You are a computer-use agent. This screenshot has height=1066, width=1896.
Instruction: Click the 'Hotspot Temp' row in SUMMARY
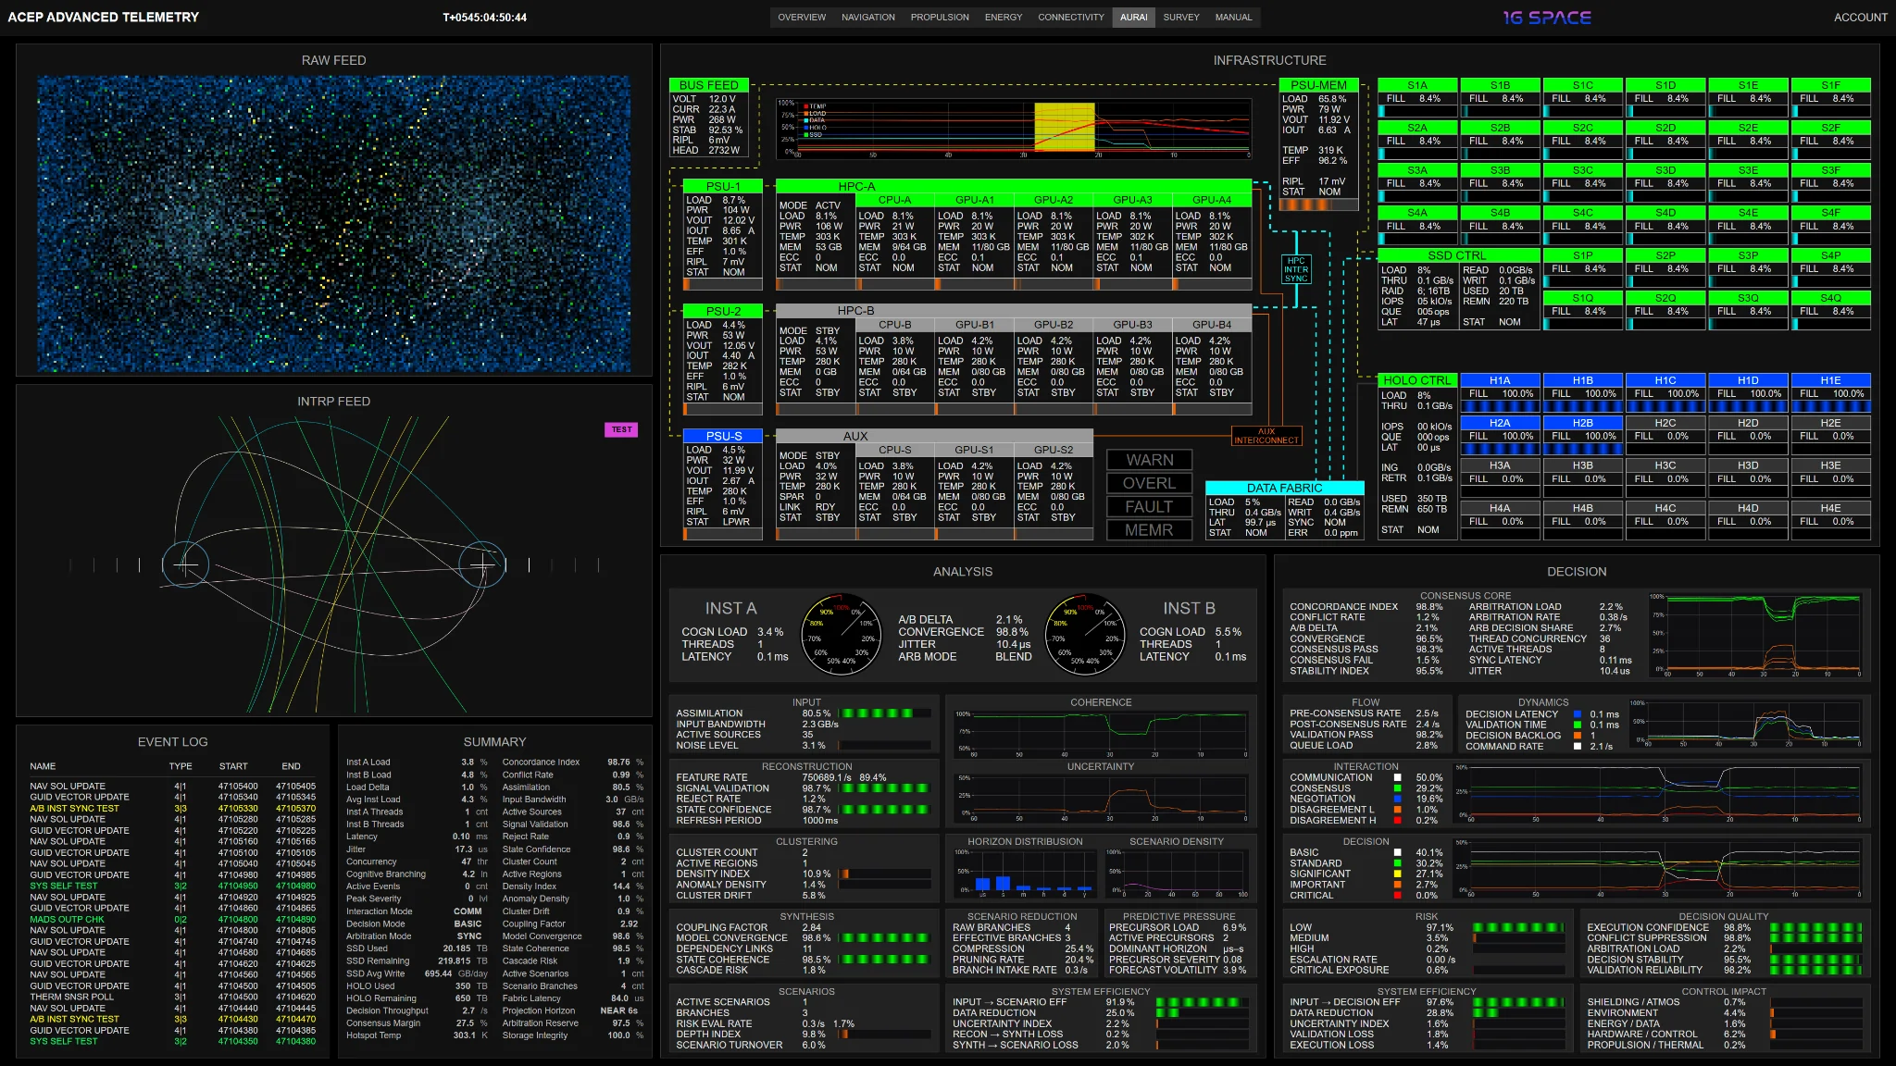coord(418,1035)
